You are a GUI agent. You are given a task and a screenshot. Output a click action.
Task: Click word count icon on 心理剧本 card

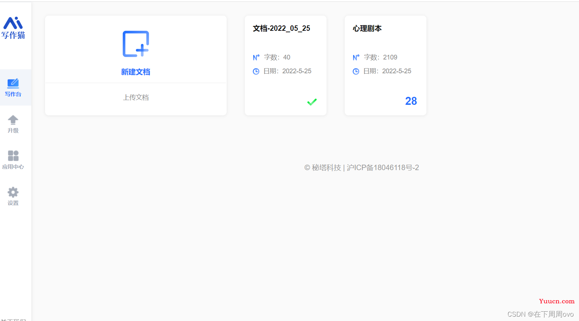(x=356, y=57)
